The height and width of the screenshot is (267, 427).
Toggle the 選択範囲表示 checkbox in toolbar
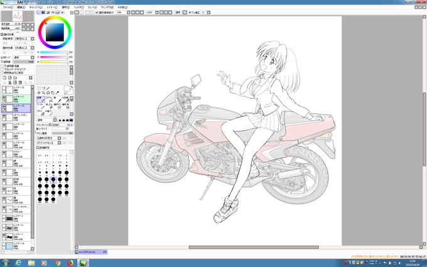[97, 13]
